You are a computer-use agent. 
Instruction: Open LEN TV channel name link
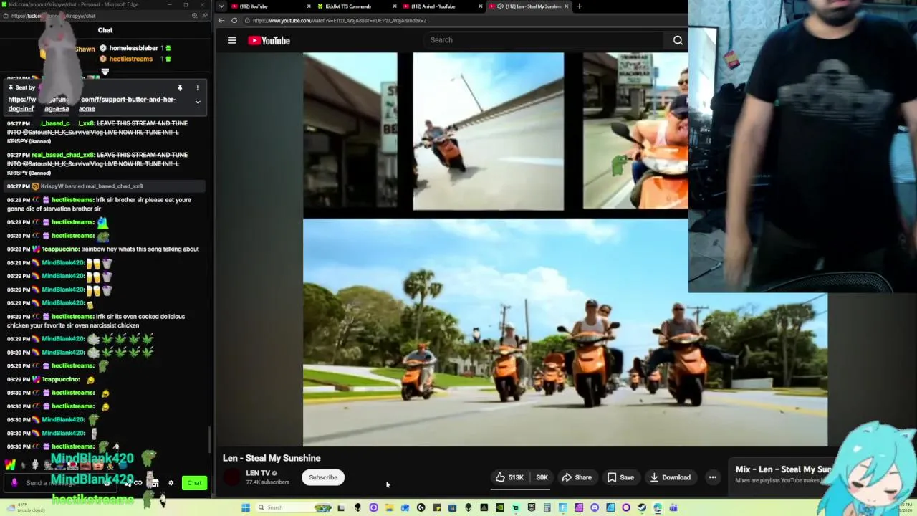tap(258, 473)
